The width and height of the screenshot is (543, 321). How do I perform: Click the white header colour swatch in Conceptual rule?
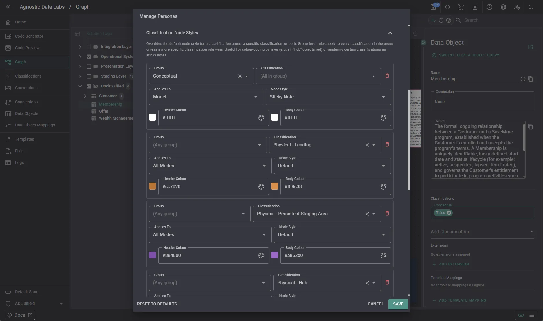click(152, 117)
